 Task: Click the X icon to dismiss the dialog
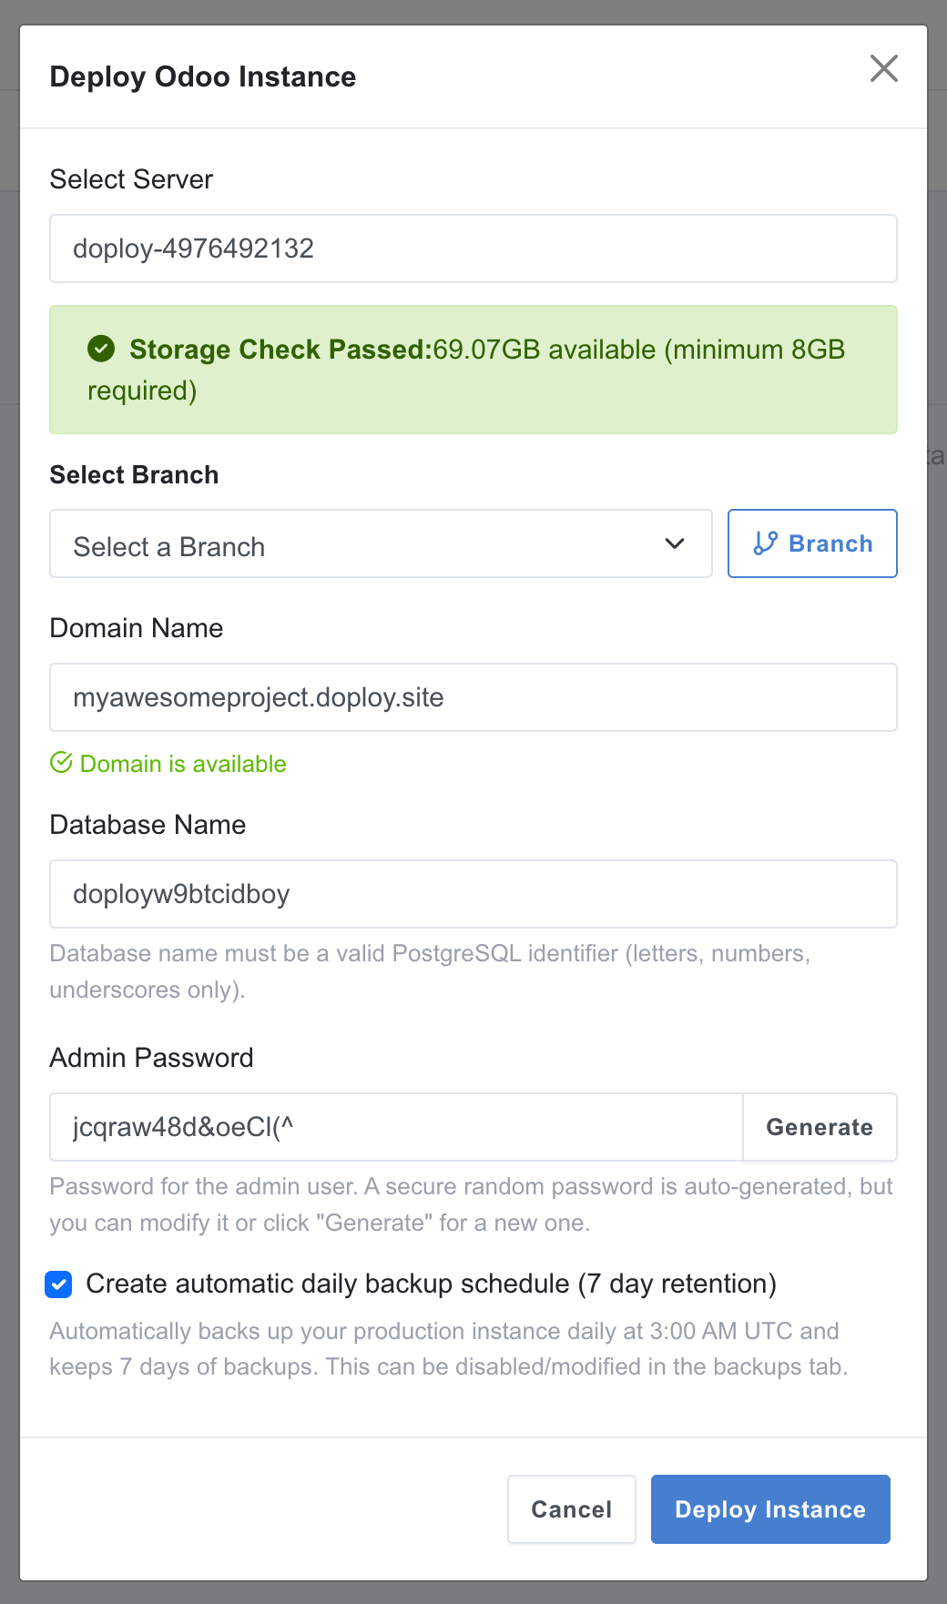tap(883, 68)
